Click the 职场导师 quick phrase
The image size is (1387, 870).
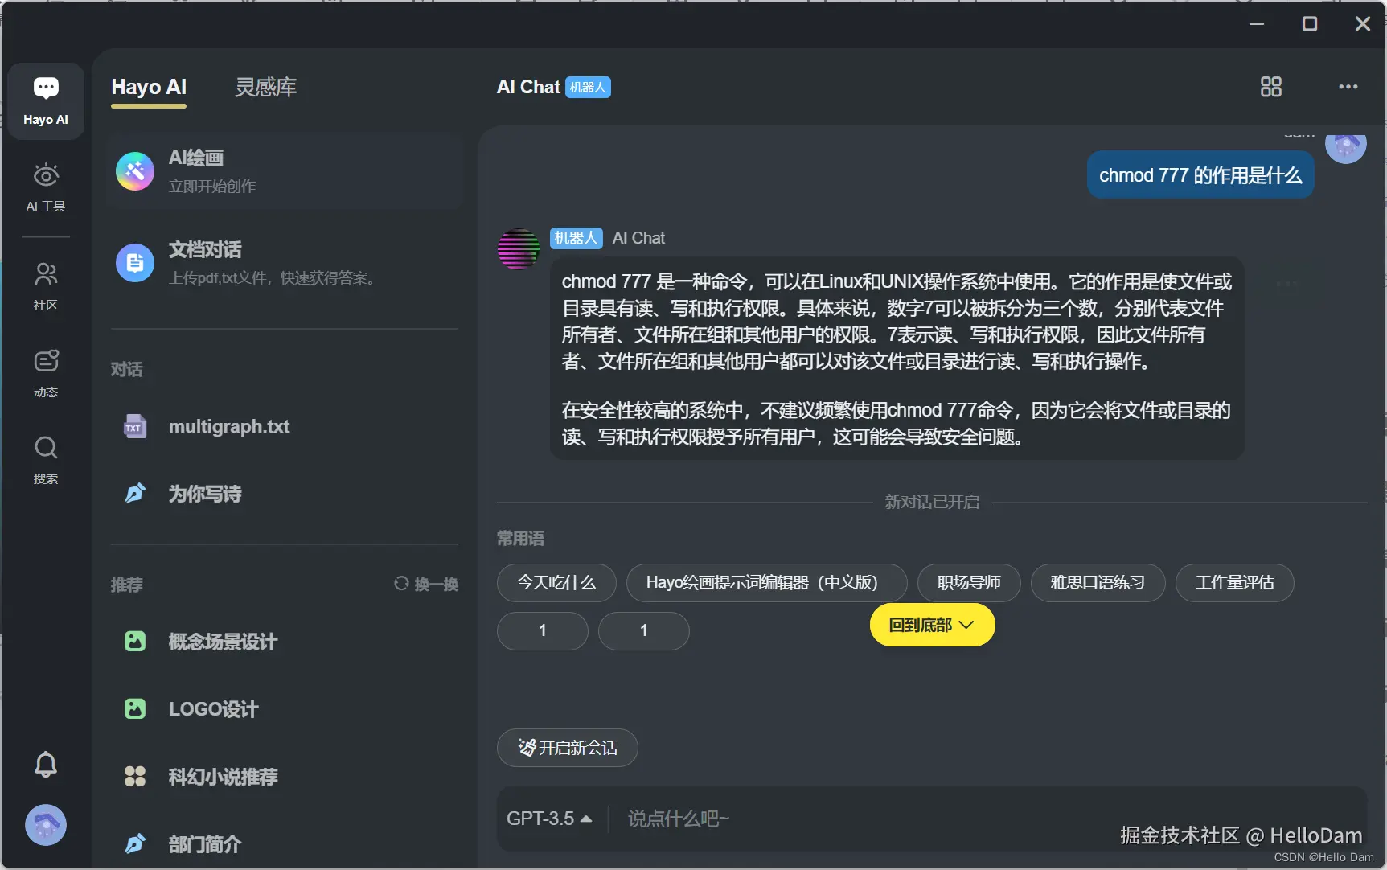[x=969, y=583]
